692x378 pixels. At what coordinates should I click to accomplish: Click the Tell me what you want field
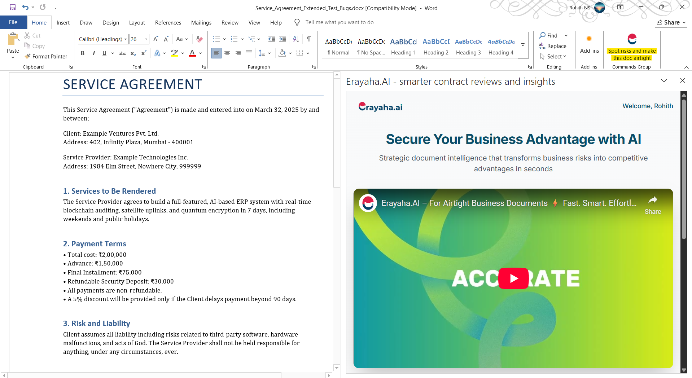click(340, 22)
